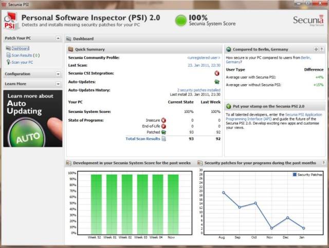Click the globe icon beside Compared to Berlin
The image size is (329, 248).
click(229, 49)
